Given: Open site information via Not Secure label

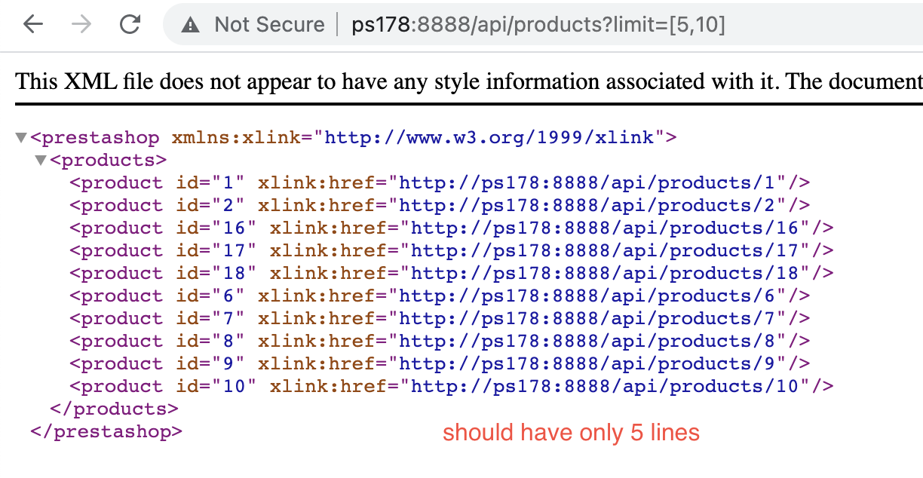Looking at the screenshot, I should (x=269, y=24).
